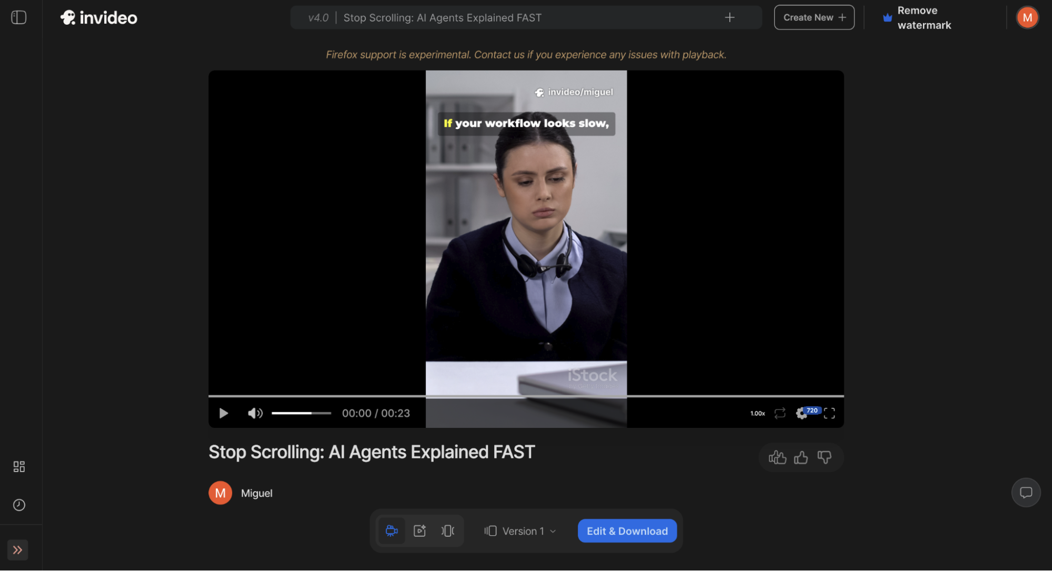
Task: Mute the video volume
Action: pyautogui.click(x=255, y=413)
